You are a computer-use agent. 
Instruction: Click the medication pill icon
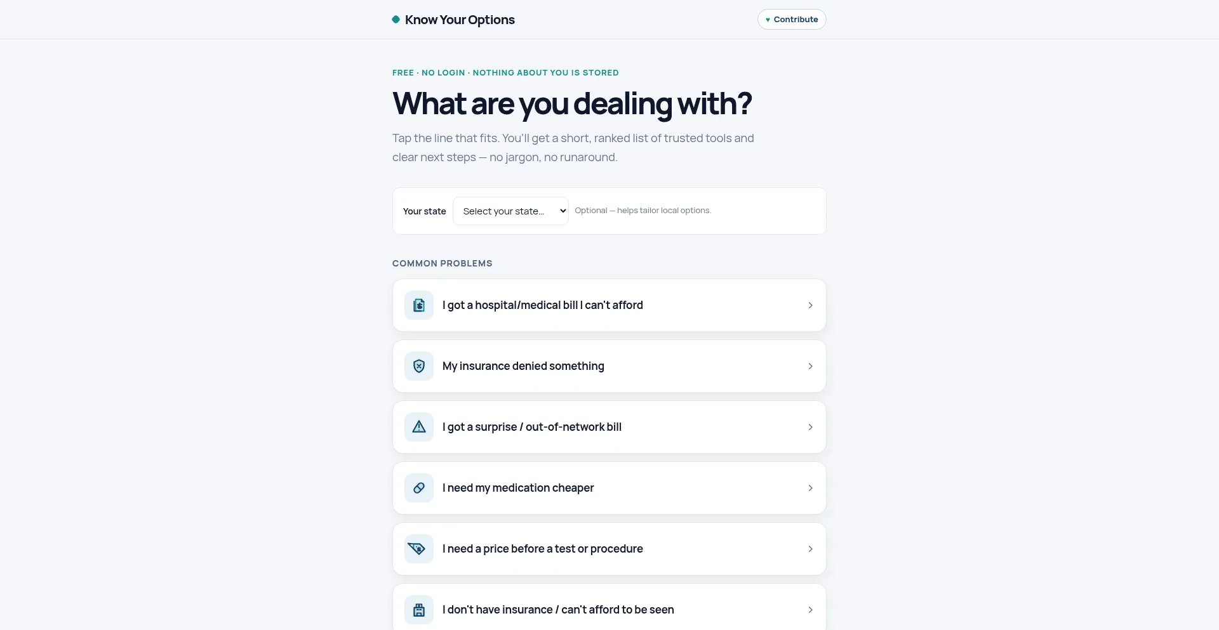click(419, 488)
